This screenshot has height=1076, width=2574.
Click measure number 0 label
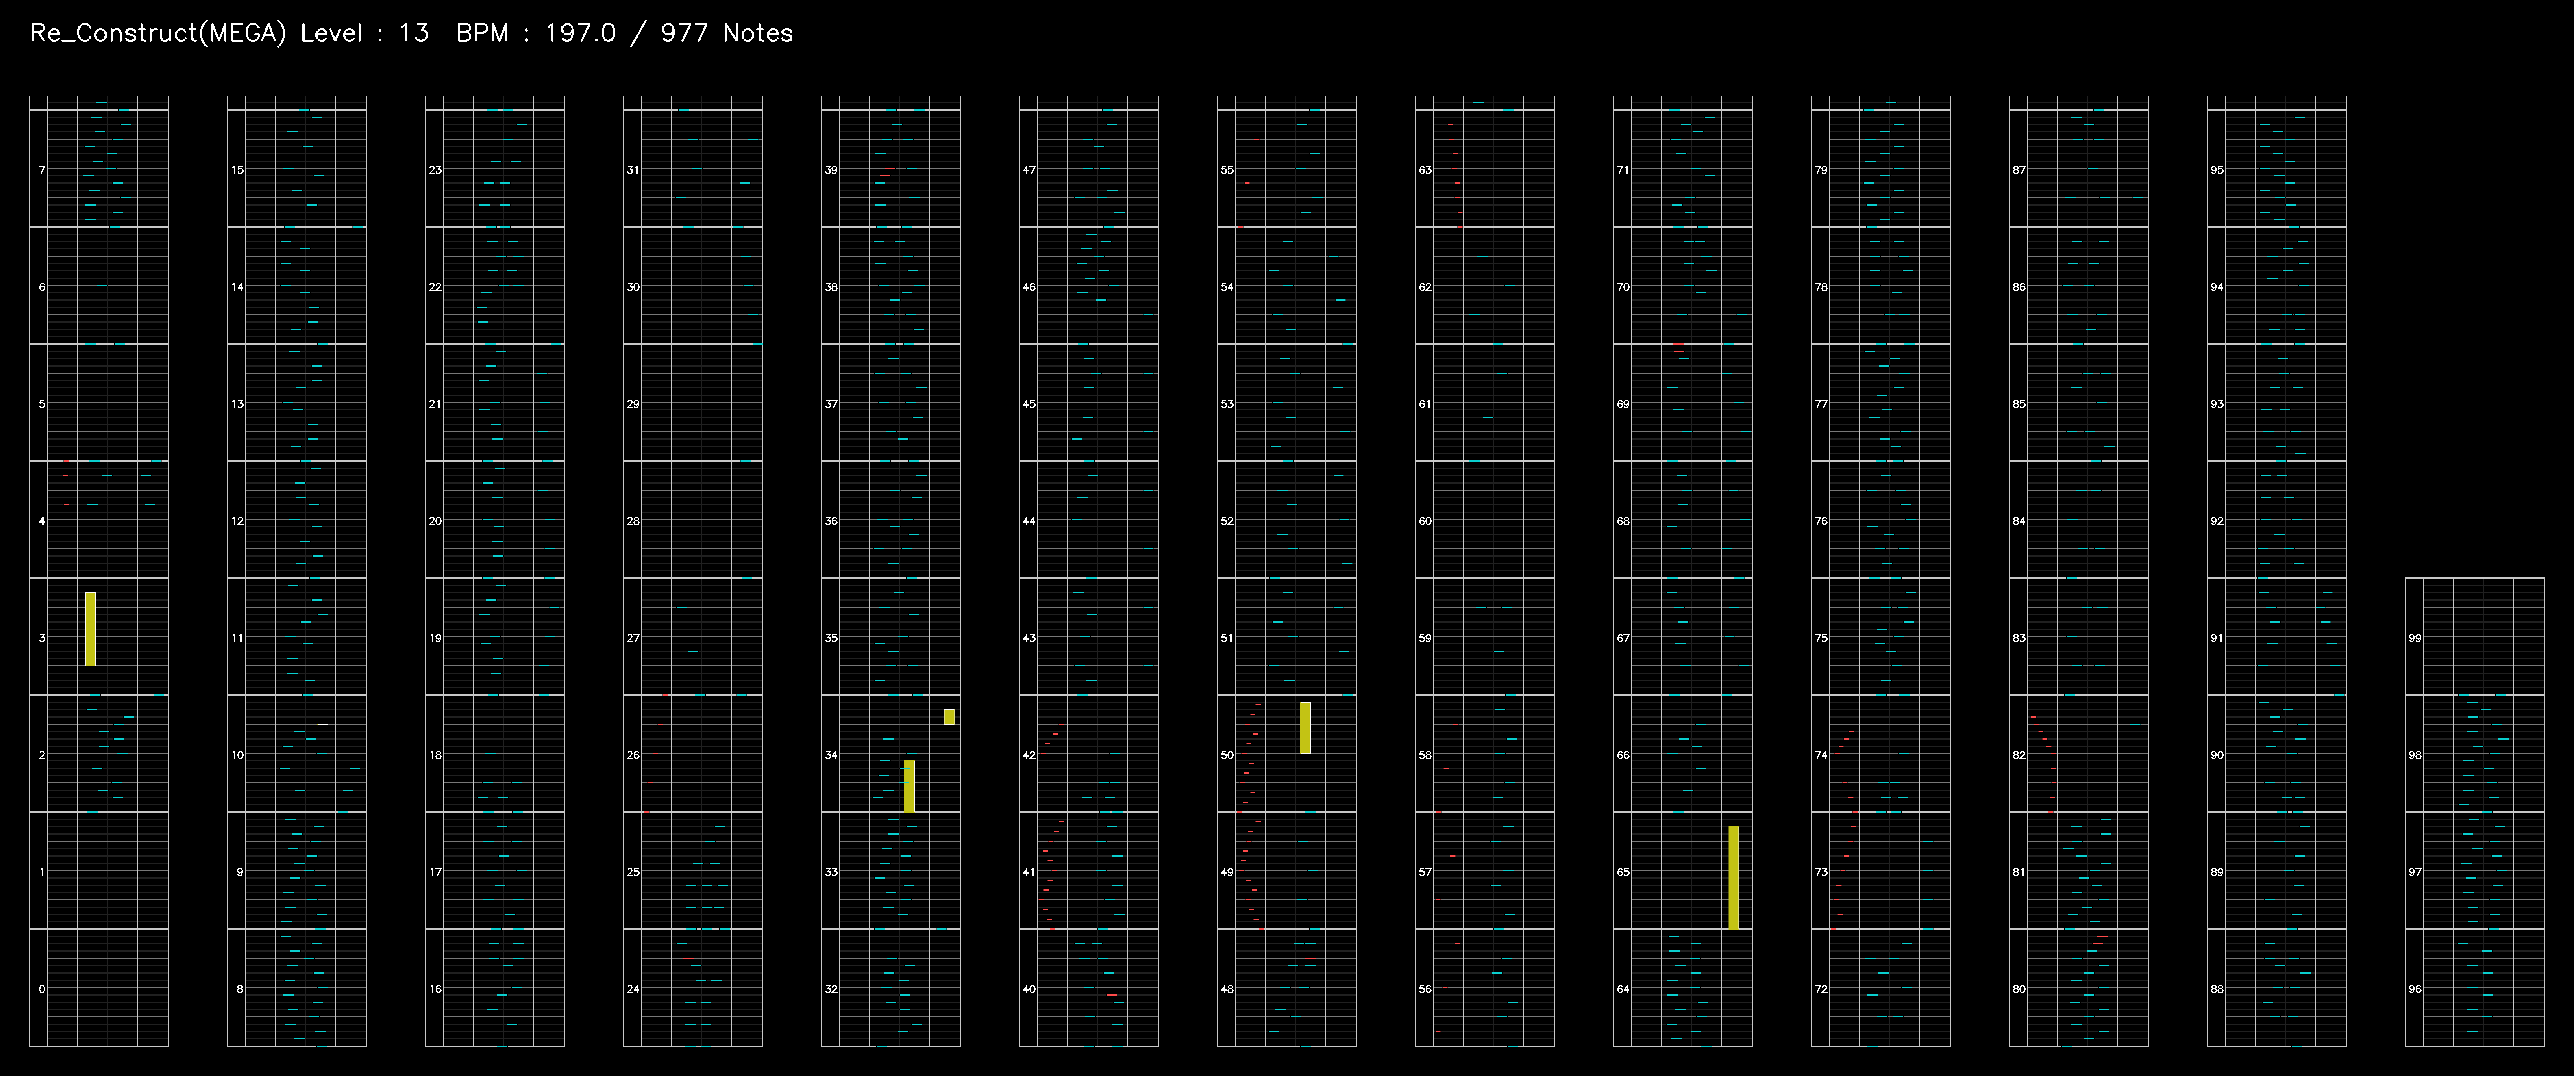click(42, 989)
